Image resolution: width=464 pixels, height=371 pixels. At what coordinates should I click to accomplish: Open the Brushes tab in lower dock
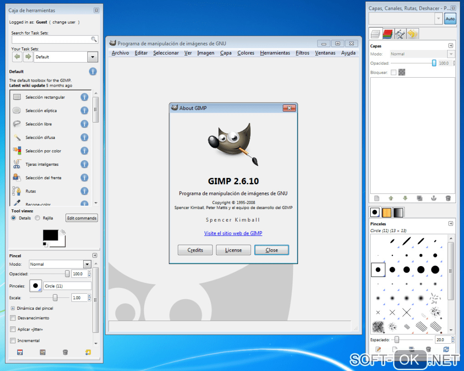click(x=375, y=213)
